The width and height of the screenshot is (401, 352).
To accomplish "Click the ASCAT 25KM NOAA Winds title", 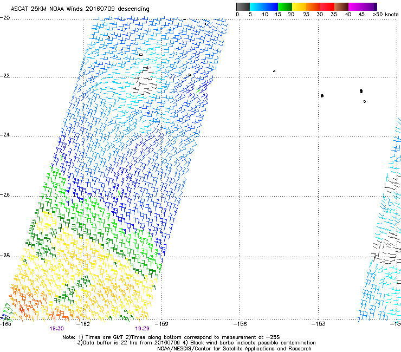I will click(x=80, y=9).
